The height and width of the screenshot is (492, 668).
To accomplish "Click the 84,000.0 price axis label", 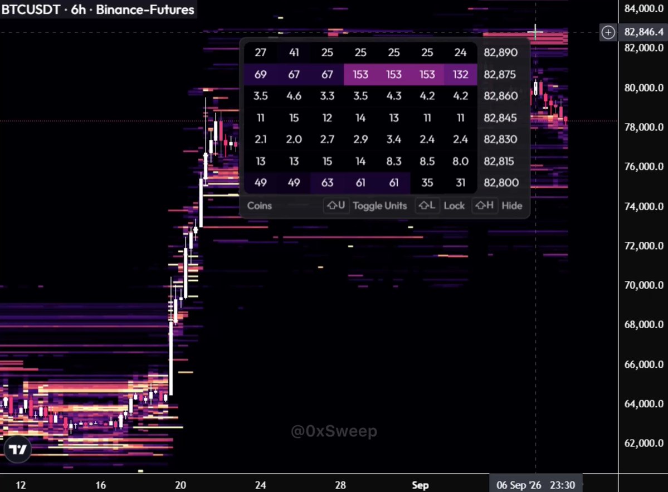I will pyautogui.click(x=643, y=8).
